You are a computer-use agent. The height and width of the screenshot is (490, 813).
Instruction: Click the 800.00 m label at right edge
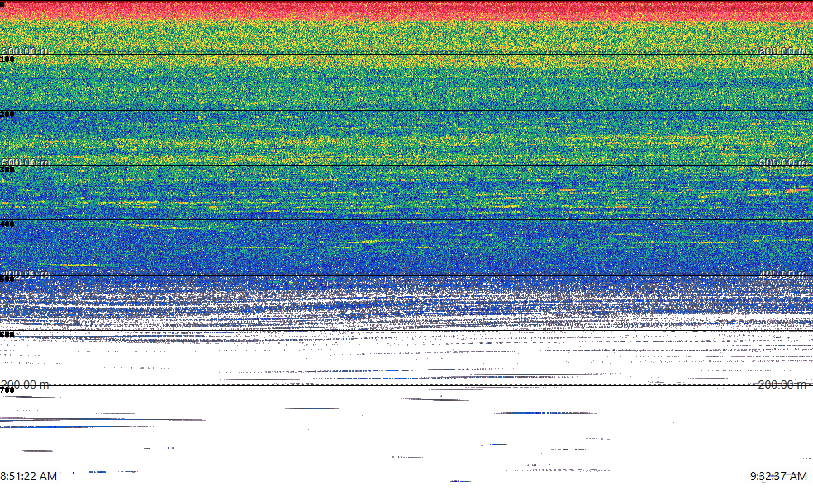[x=783, y=50]
